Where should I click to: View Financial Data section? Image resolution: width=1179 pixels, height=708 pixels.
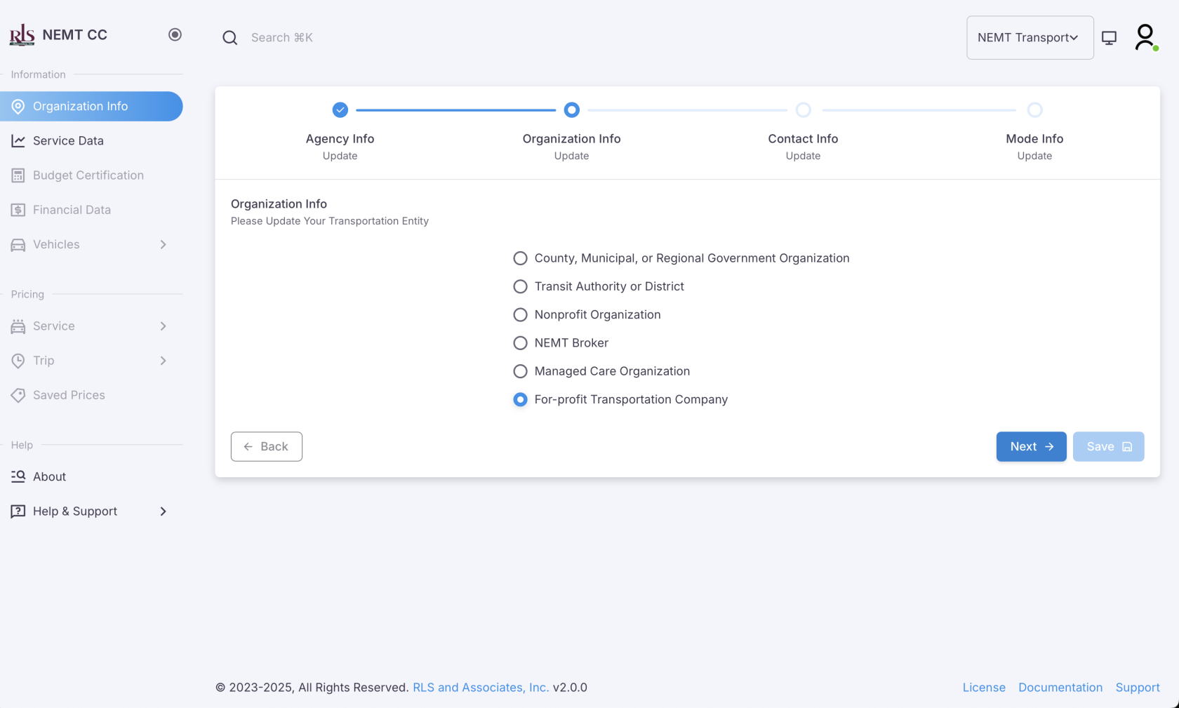pos(72,209)
